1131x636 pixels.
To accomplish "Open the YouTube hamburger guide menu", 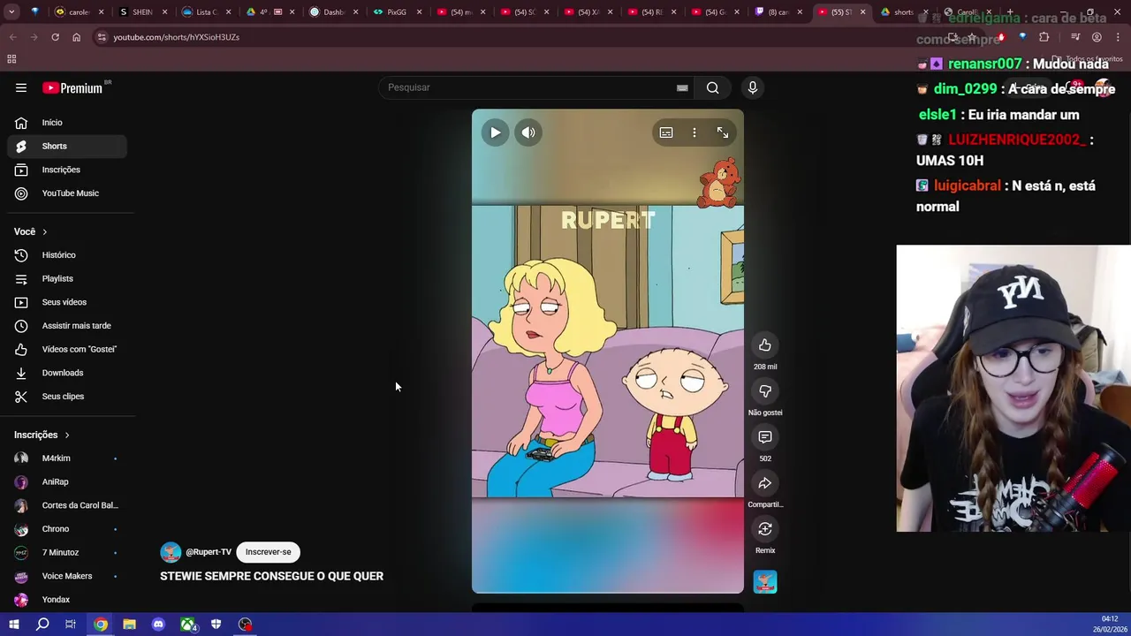I will click(21, 87).
